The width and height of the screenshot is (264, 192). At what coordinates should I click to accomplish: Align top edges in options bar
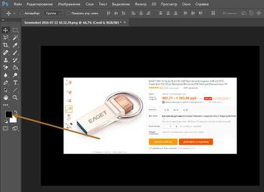tap(109, 13)
